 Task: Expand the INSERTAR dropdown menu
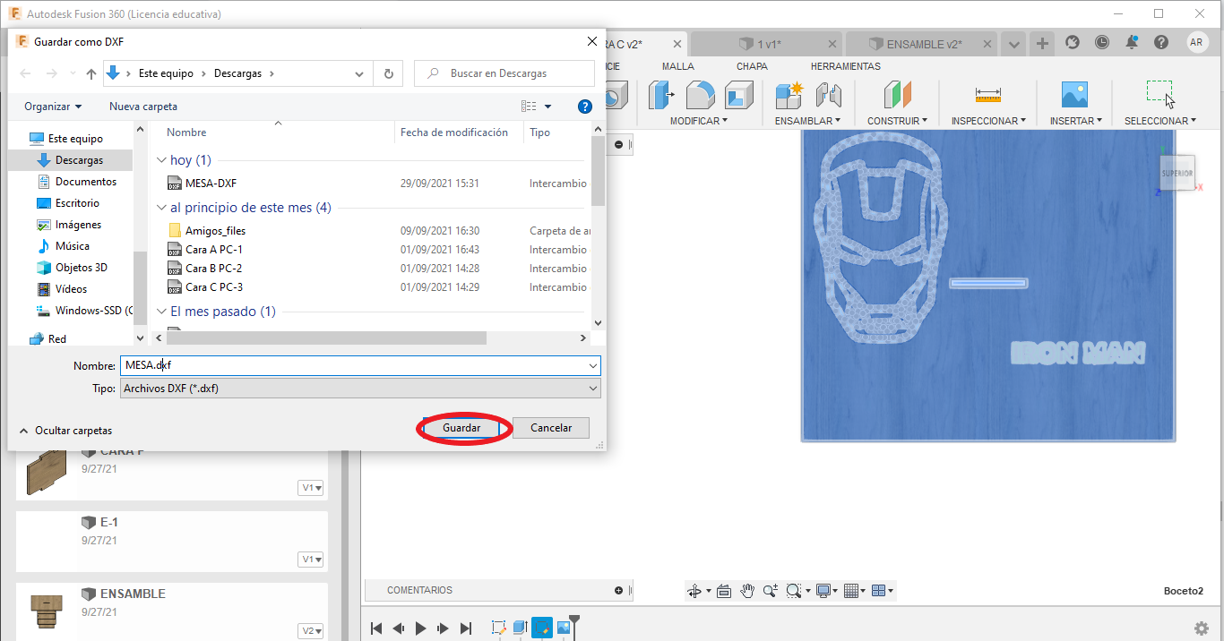point(1076,121)
